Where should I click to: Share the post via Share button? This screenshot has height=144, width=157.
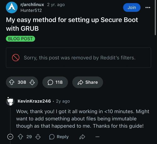[88, 82]
